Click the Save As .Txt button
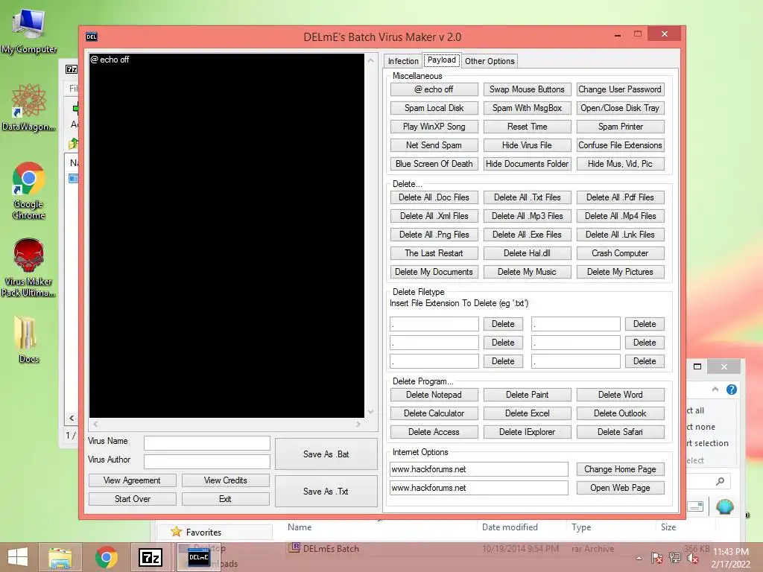This screenshot has width=763, height=572. tap(326, 491)
